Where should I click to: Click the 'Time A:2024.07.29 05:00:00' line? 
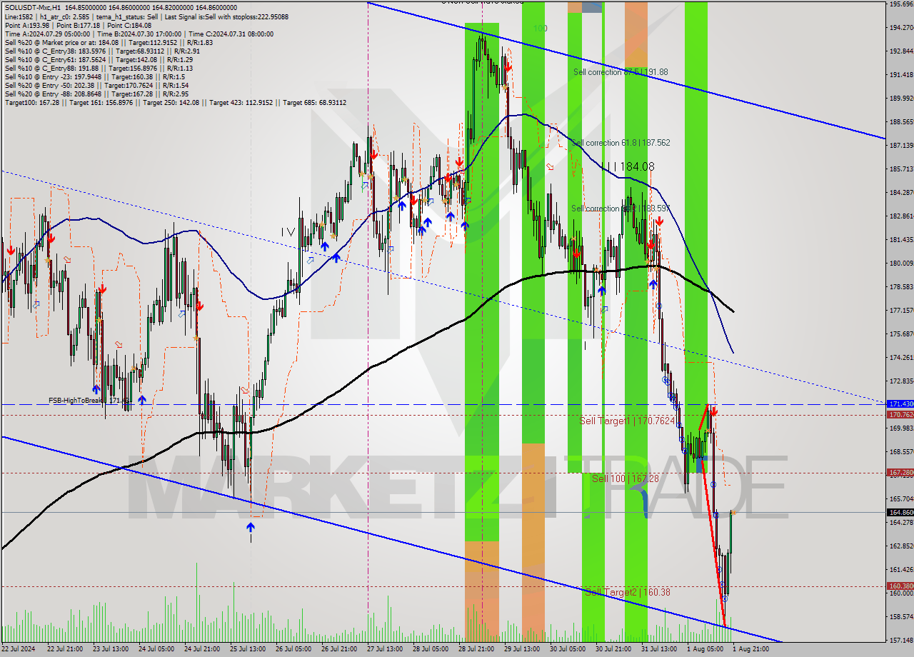pos(139,34)
